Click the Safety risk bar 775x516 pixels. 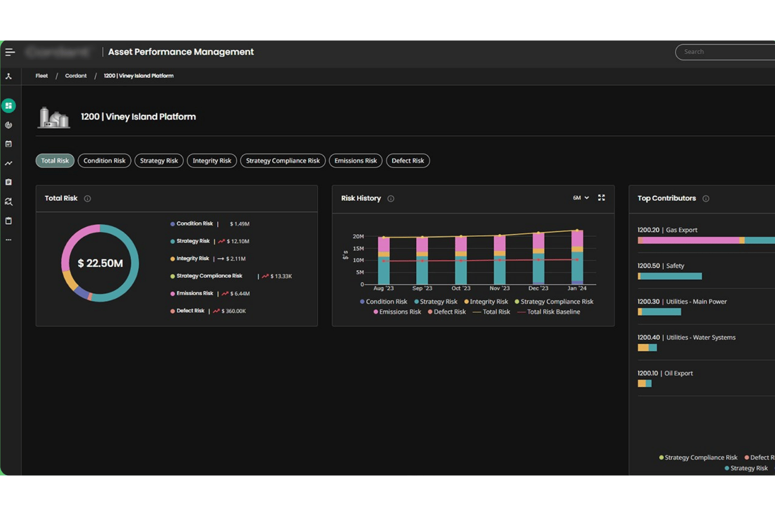coord(670,276)
